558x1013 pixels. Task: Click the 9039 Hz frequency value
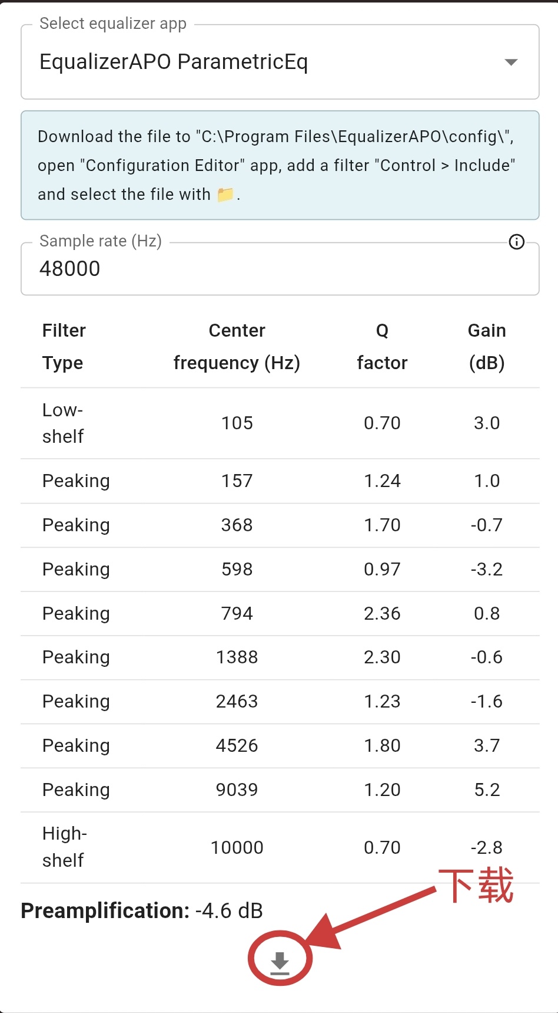pos(237,790)
